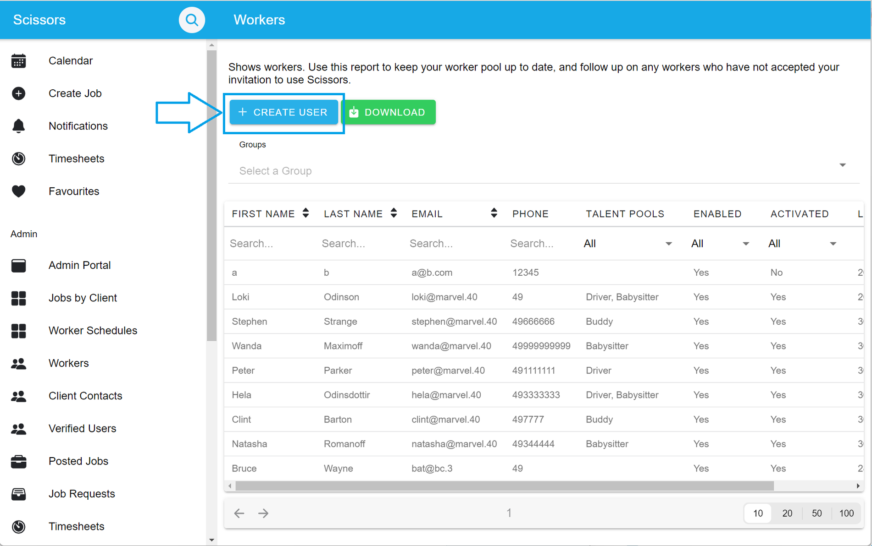Open Favourites menu item
Screen dimensions: 872x546
click(x=74, y=191)
